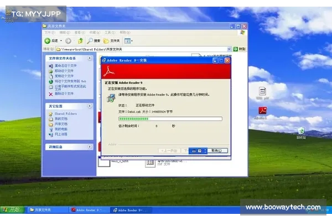The height and width of the screenshot is (221, 332).
Task: Choose Move this file (移动这个文件)
Action: click(61, 71)
